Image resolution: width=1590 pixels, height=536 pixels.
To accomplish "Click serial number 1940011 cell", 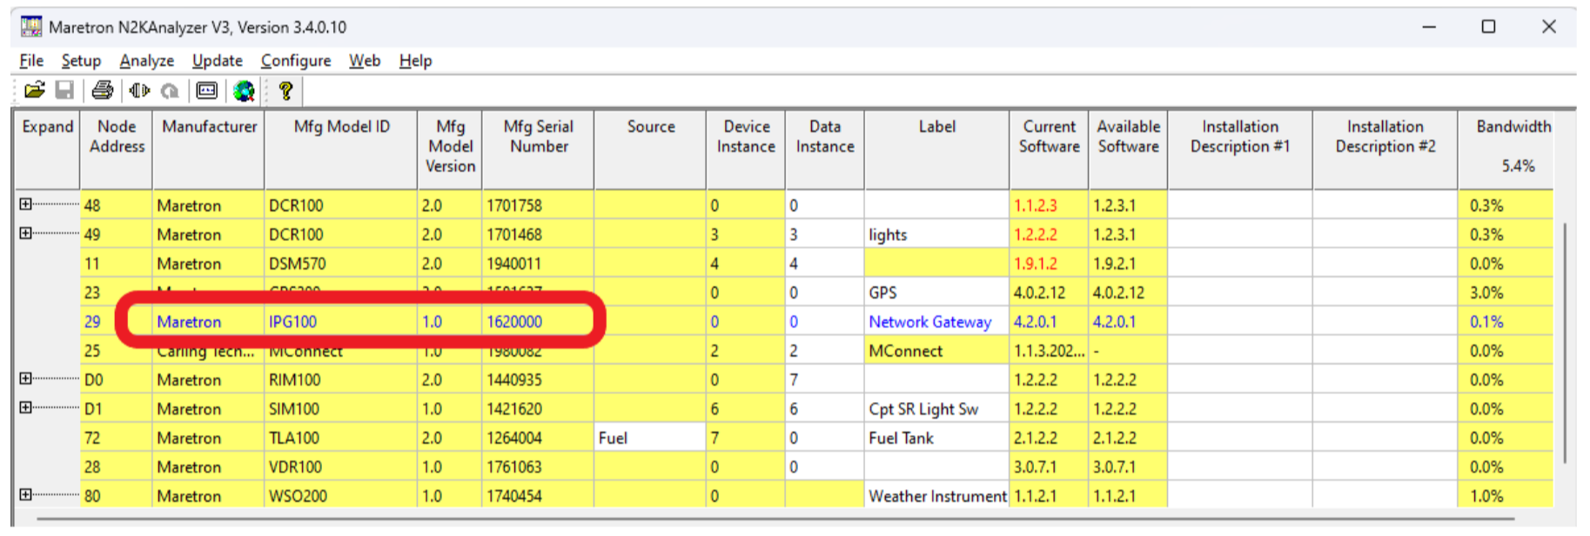I will (539, 263).
